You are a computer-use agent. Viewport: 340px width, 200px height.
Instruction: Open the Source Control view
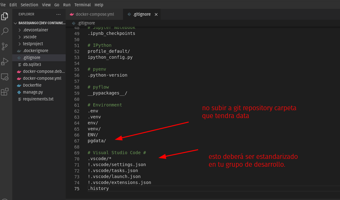[x=4, y=46]
